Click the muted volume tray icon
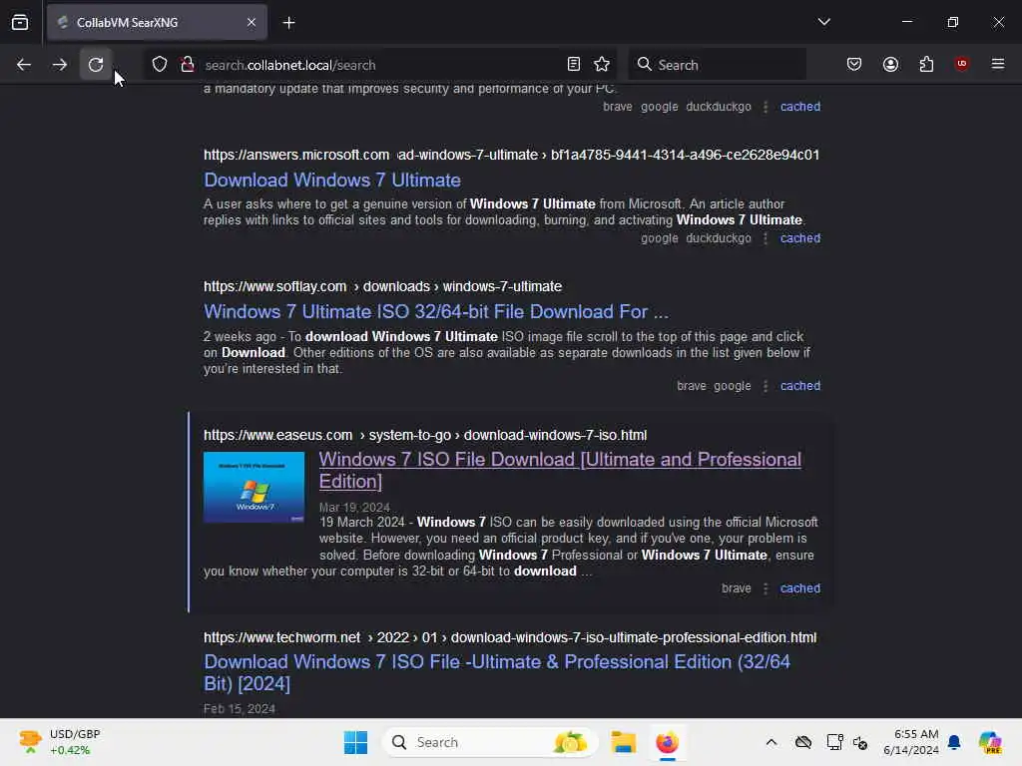The width and height of the screenshot is (1022, 766). point(860,742)
